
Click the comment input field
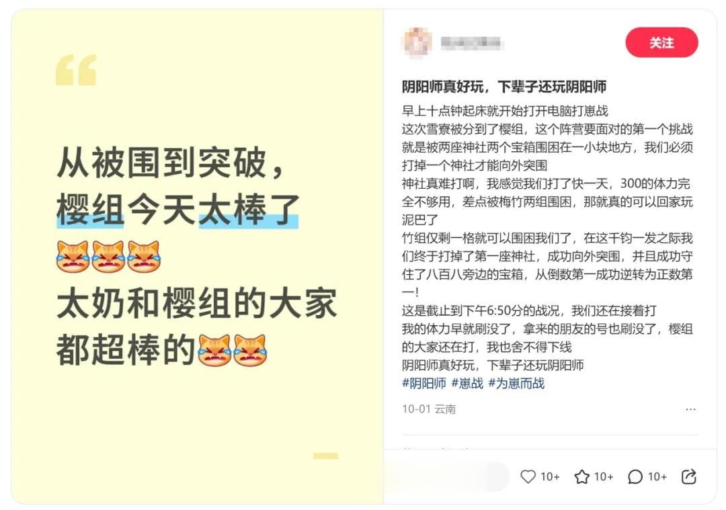pyautogui.click(x=446, y=476)
